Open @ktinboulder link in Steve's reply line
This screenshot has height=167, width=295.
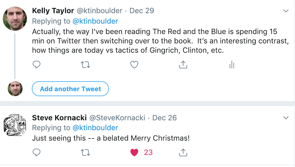pyautogui.click(x=95, y=128)
